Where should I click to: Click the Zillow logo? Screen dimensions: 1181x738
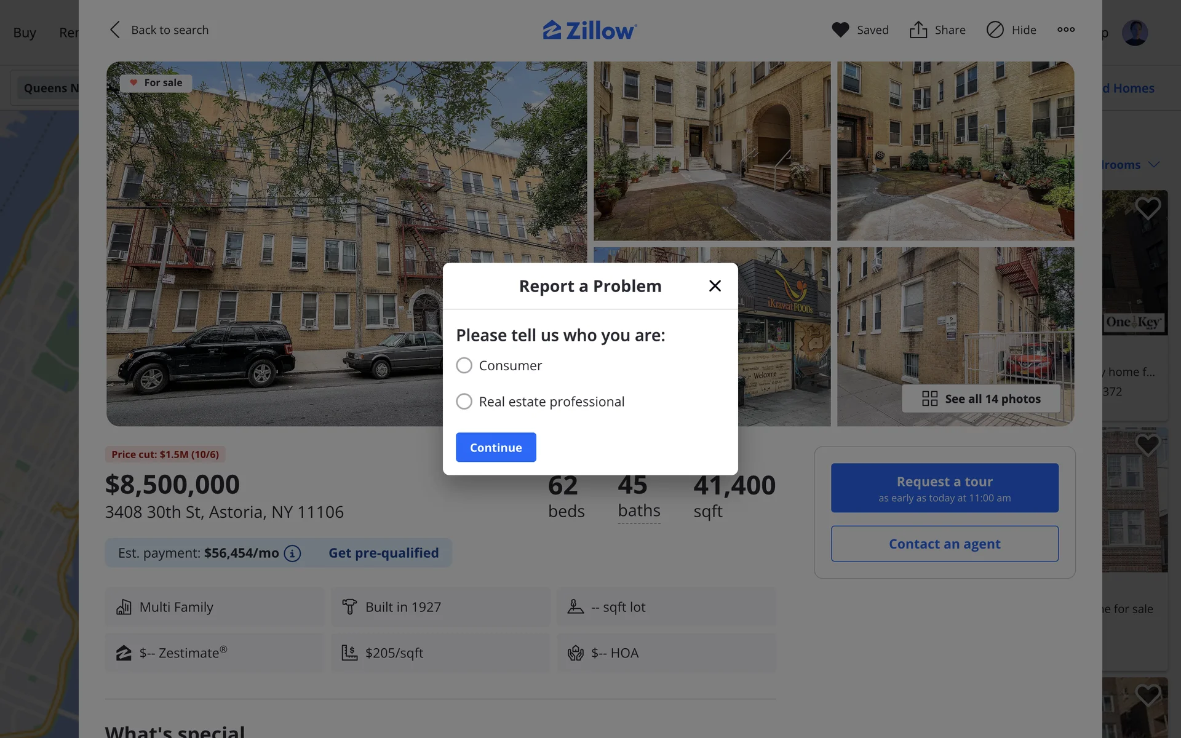(x=590, y=30)
